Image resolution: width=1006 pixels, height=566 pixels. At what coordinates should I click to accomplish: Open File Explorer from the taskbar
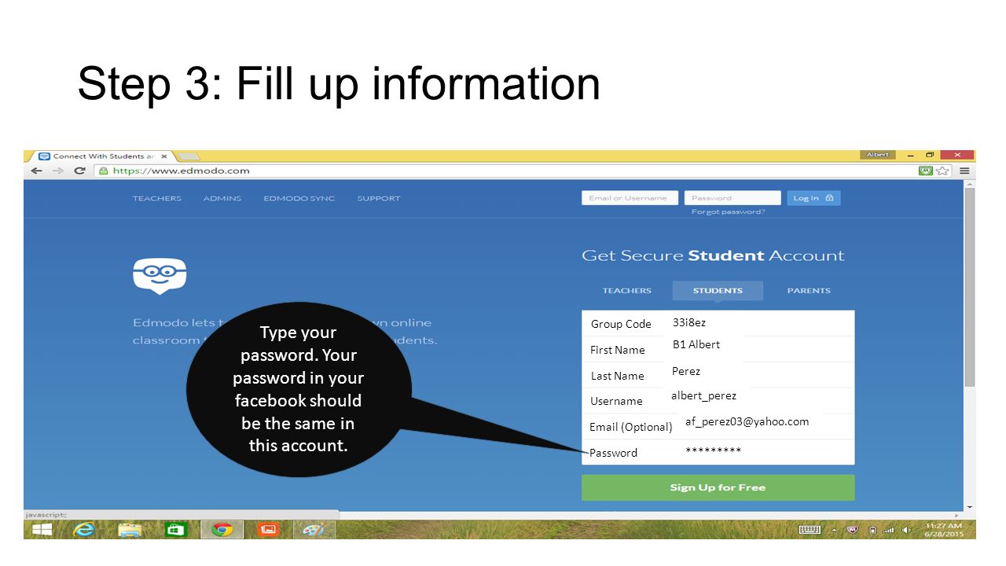130,530
